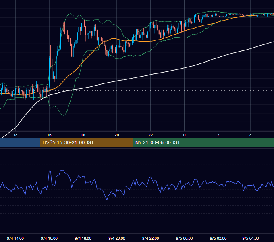Click the 9/4 18:00 time label

pos(83,238)
